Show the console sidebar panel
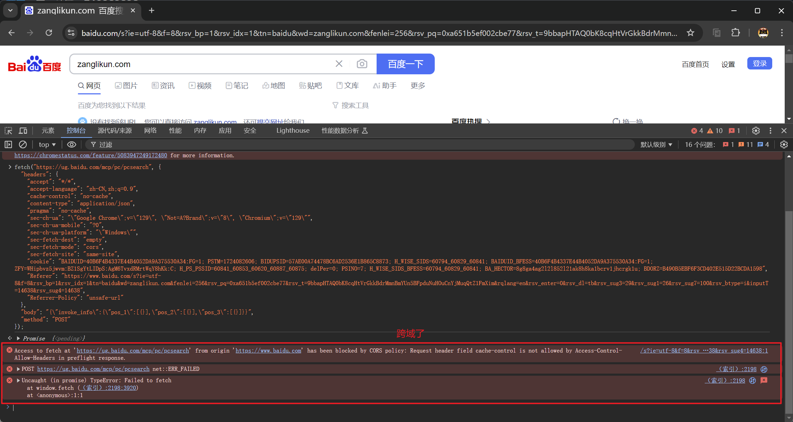Screen dimensions: 793x422 [8, 144]
